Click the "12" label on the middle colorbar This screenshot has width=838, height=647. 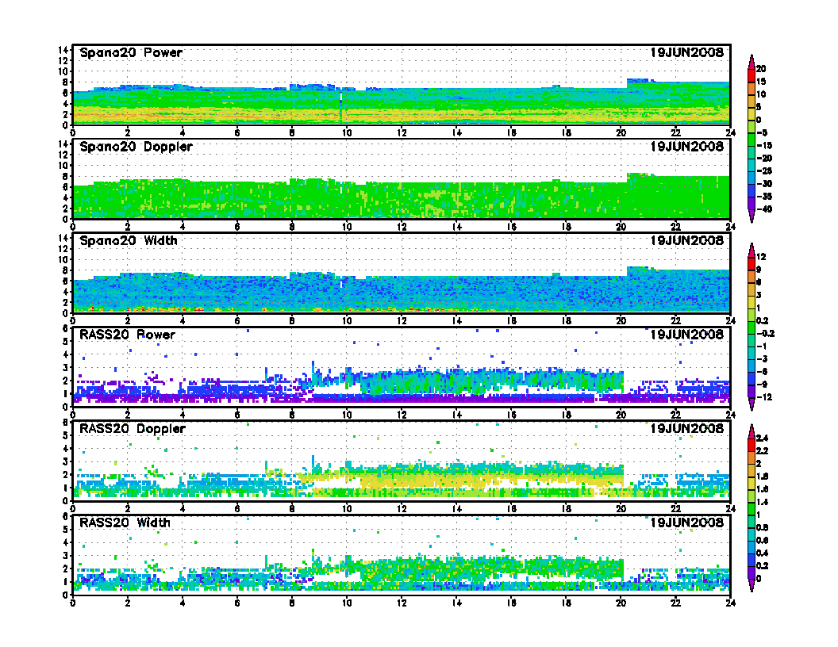(761, 257)
